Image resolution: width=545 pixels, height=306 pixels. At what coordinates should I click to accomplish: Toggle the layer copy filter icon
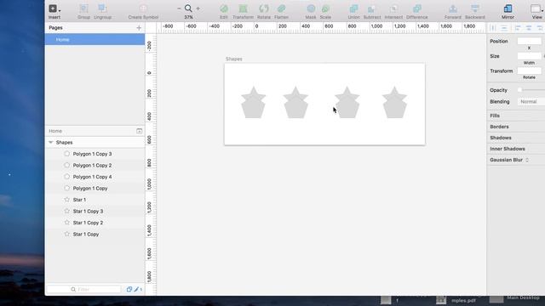pos(129,289)
